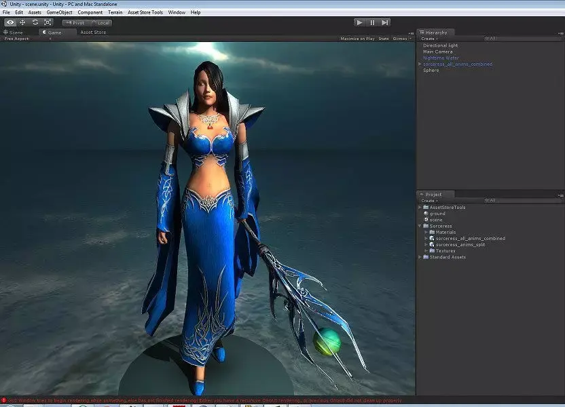Image resolution: width=565 pixels, height=407 pixels.
Task: Expand the Textures folder
Action: (x=426, y=251)
